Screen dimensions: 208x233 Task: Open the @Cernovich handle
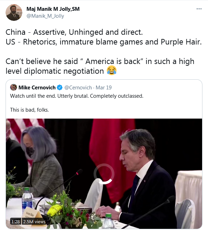pos(78,88)
